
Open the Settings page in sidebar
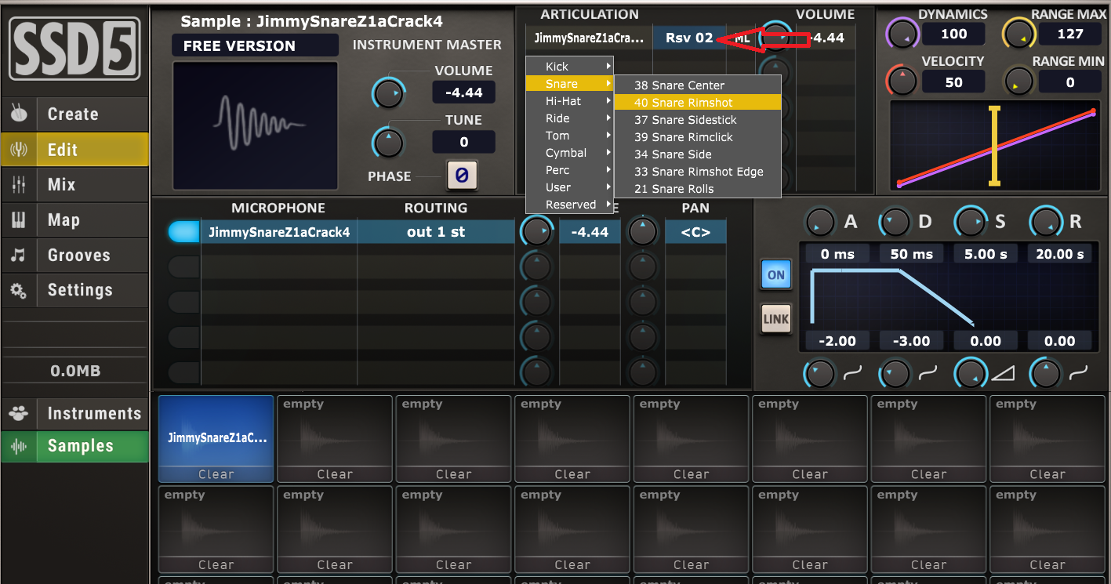(x=74, y=290)
